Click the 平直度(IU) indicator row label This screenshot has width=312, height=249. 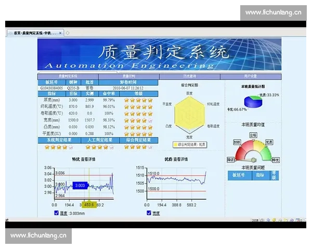pos(51,134)
